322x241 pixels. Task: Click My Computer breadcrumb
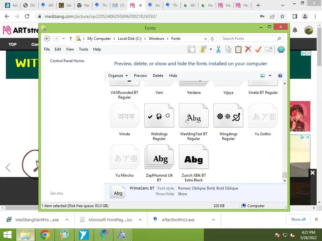pyautogui.click(x=99, y=39)
